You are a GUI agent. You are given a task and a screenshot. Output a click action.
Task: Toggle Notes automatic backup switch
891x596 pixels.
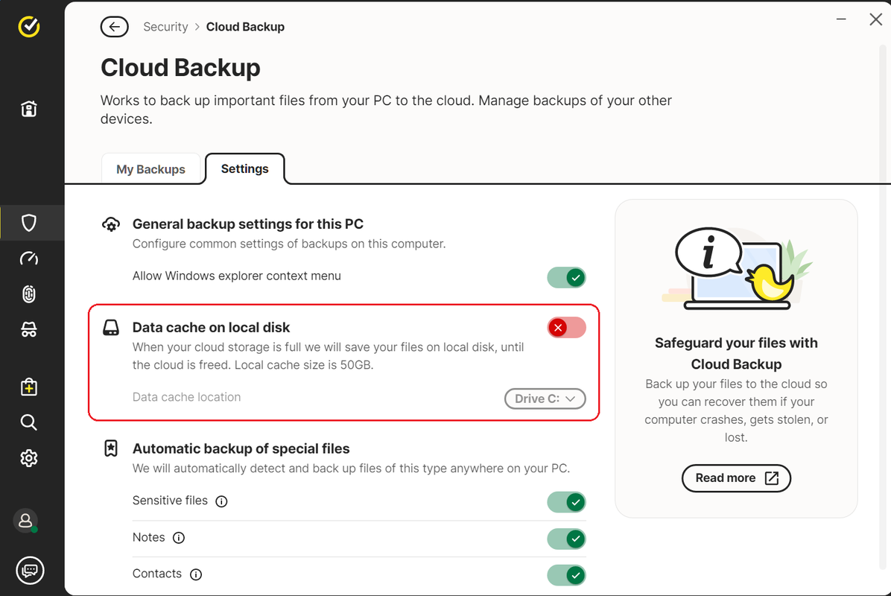(566, 539)
